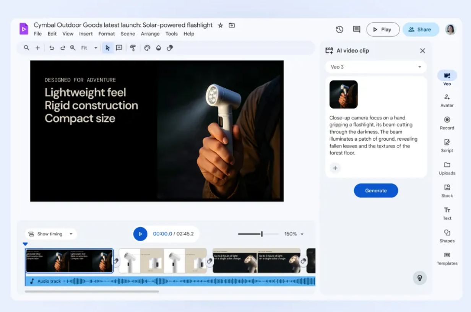
Task: Click the version history clock icon
Action: tap(339, 29)
